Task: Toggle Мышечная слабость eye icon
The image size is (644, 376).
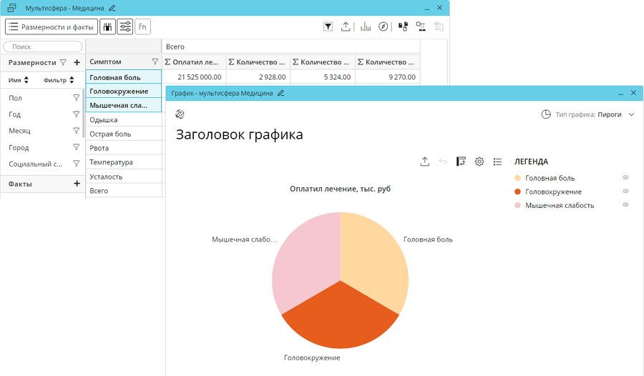Action: click(625, 204)
